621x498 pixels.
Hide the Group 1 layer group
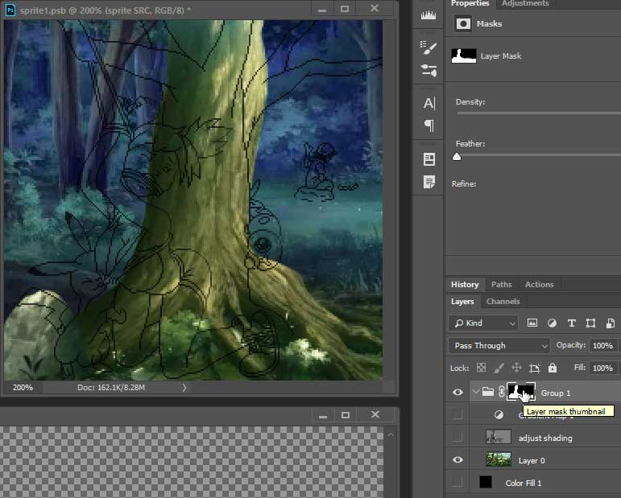pos(457,393)
